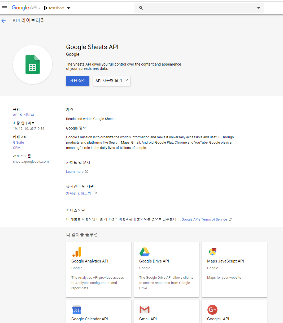
Task: Click the Google Sheets API page title
Action: (x=92, y=47)
